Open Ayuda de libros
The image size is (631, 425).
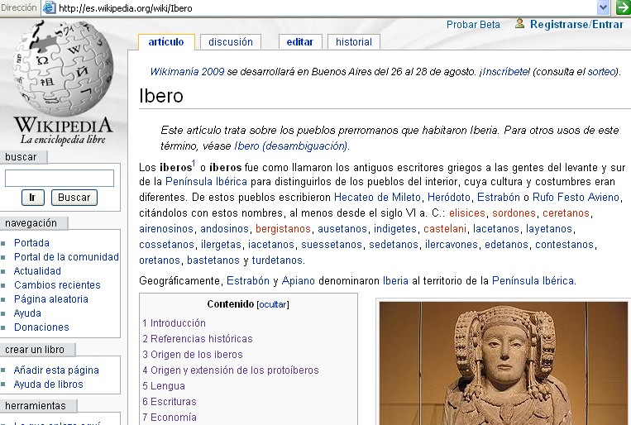(x=48, y=384)
